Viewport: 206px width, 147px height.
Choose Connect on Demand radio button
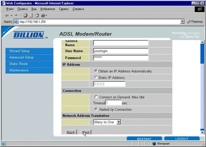click(x=96, y=97)
